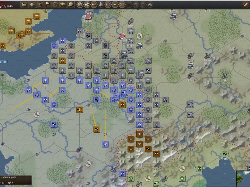Select the upper grey 1-1-0 air unit near Munich
Screen dimensions: 250x187
(x=191, y=105)
